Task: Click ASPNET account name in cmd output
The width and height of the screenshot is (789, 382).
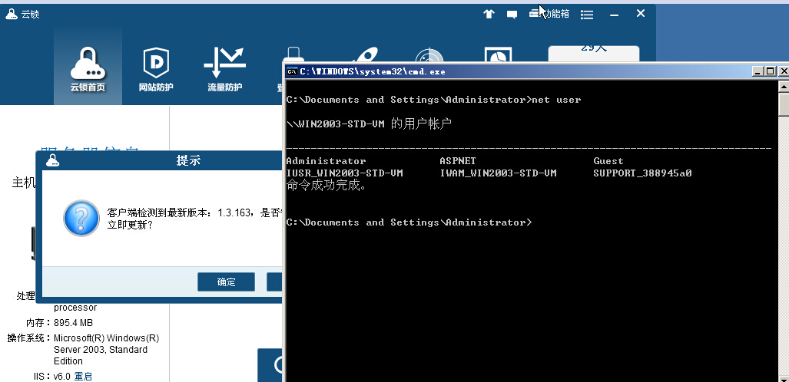Action: coord(458,161)
